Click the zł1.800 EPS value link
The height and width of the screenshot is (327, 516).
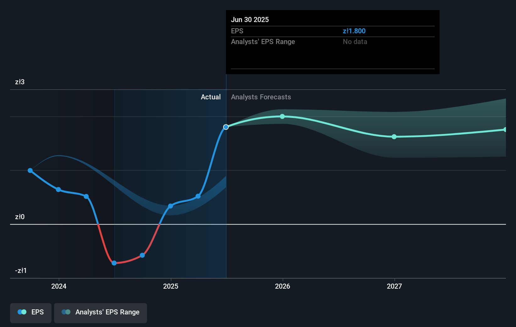[x=354, y=31]
